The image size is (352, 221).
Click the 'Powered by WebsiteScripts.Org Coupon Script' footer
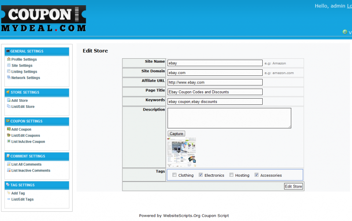pos(184,216)
